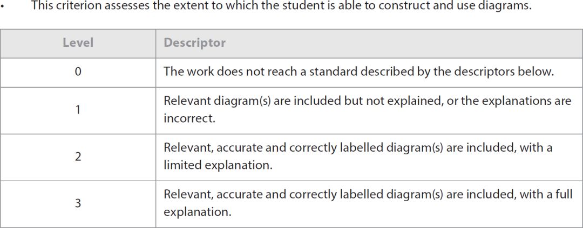Click the Descriptor column header
This screenshot has height=228, width=583.
tap(194, 43)
